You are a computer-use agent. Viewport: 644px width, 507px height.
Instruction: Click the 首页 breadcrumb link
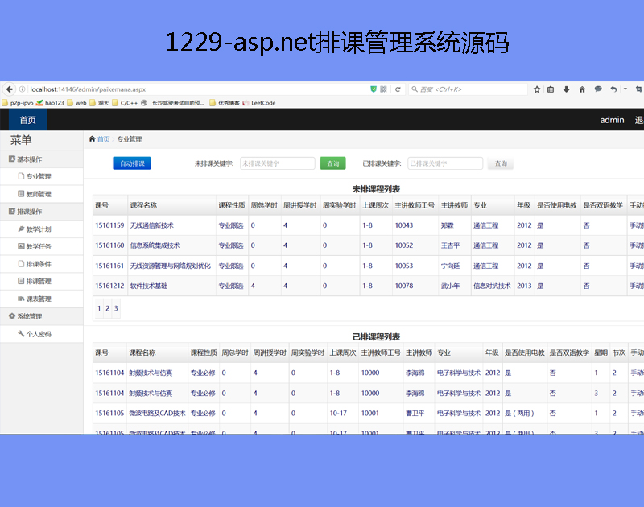point(103,139)
